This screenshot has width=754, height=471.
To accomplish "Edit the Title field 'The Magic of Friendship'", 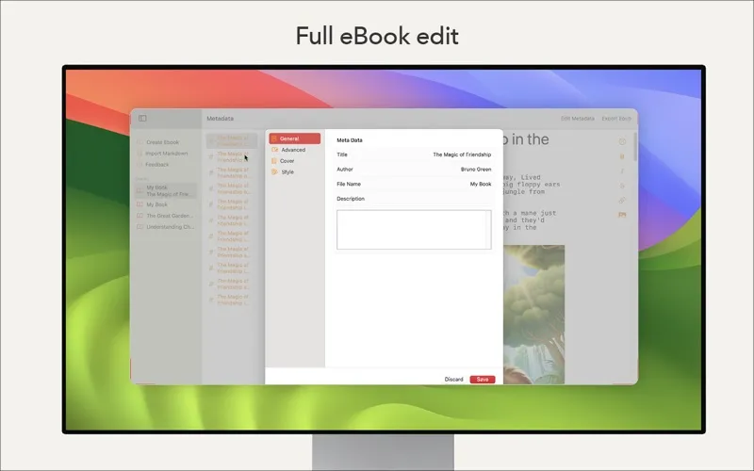I will click(x=462, y=154).
